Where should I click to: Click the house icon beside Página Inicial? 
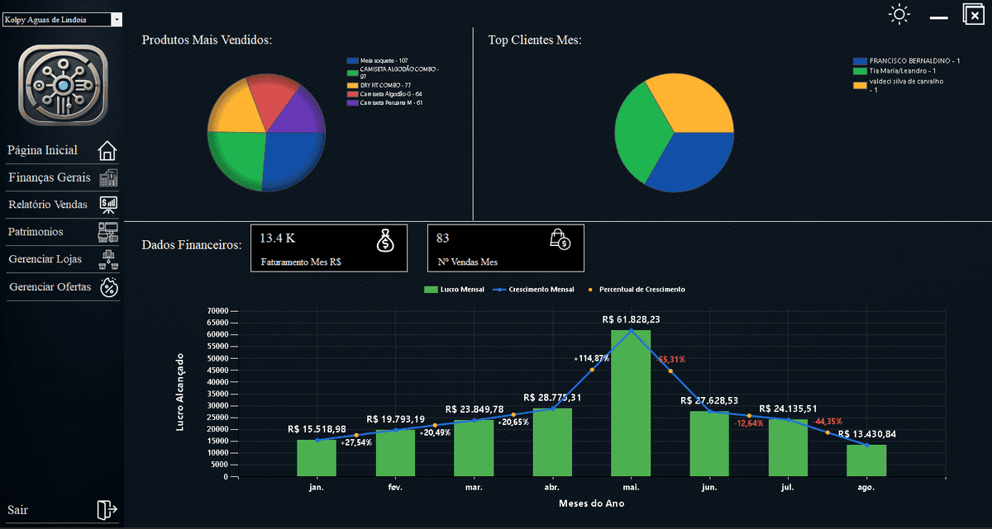(x=107, y=151)
